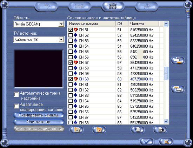The height and width of the screenshot is (148, 193).
Task: Click the Сканировать каналы button
Action: tap(39, 115)
